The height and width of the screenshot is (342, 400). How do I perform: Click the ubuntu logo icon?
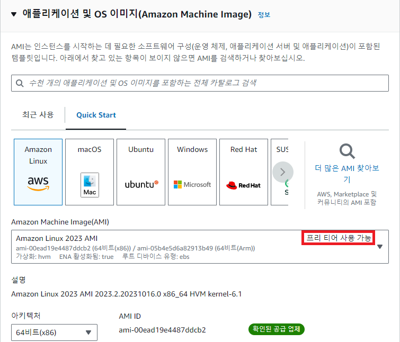[x=141, y=184]
